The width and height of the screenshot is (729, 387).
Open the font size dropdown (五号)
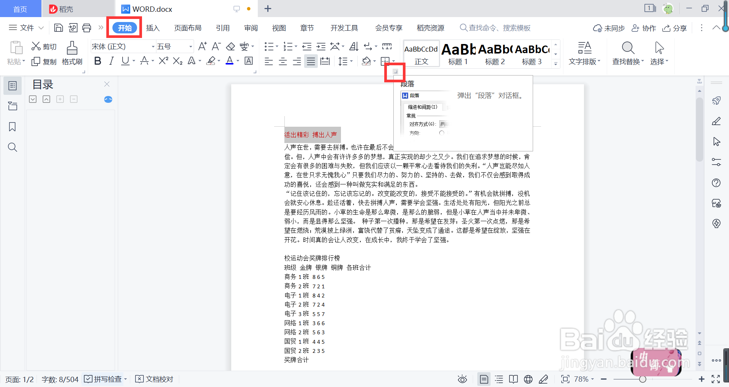pos(191,47)
